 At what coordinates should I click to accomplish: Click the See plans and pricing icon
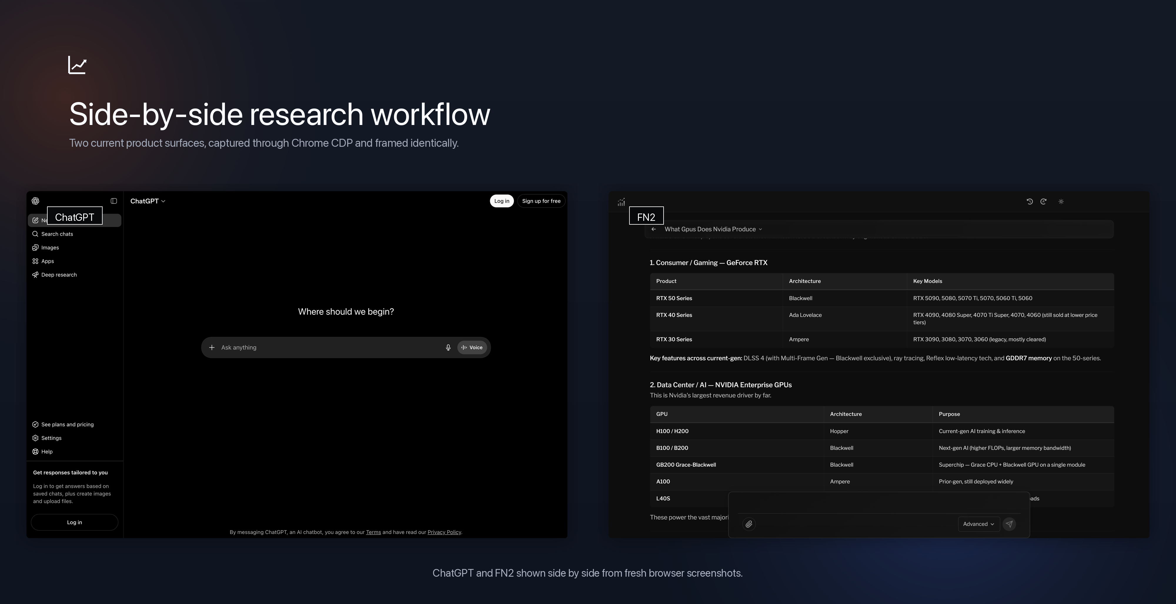tap(35, 425)
